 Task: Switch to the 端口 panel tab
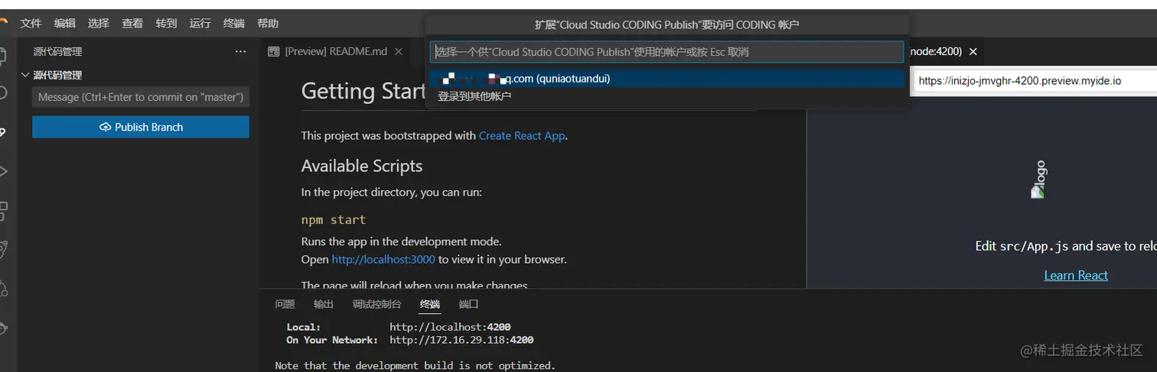(468, 304)
